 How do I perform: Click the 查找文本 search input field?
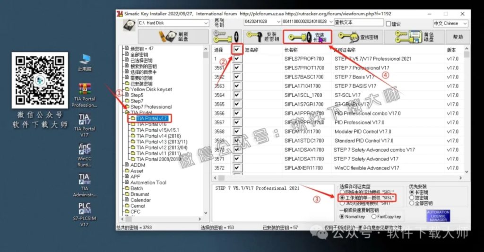point(359,22)
